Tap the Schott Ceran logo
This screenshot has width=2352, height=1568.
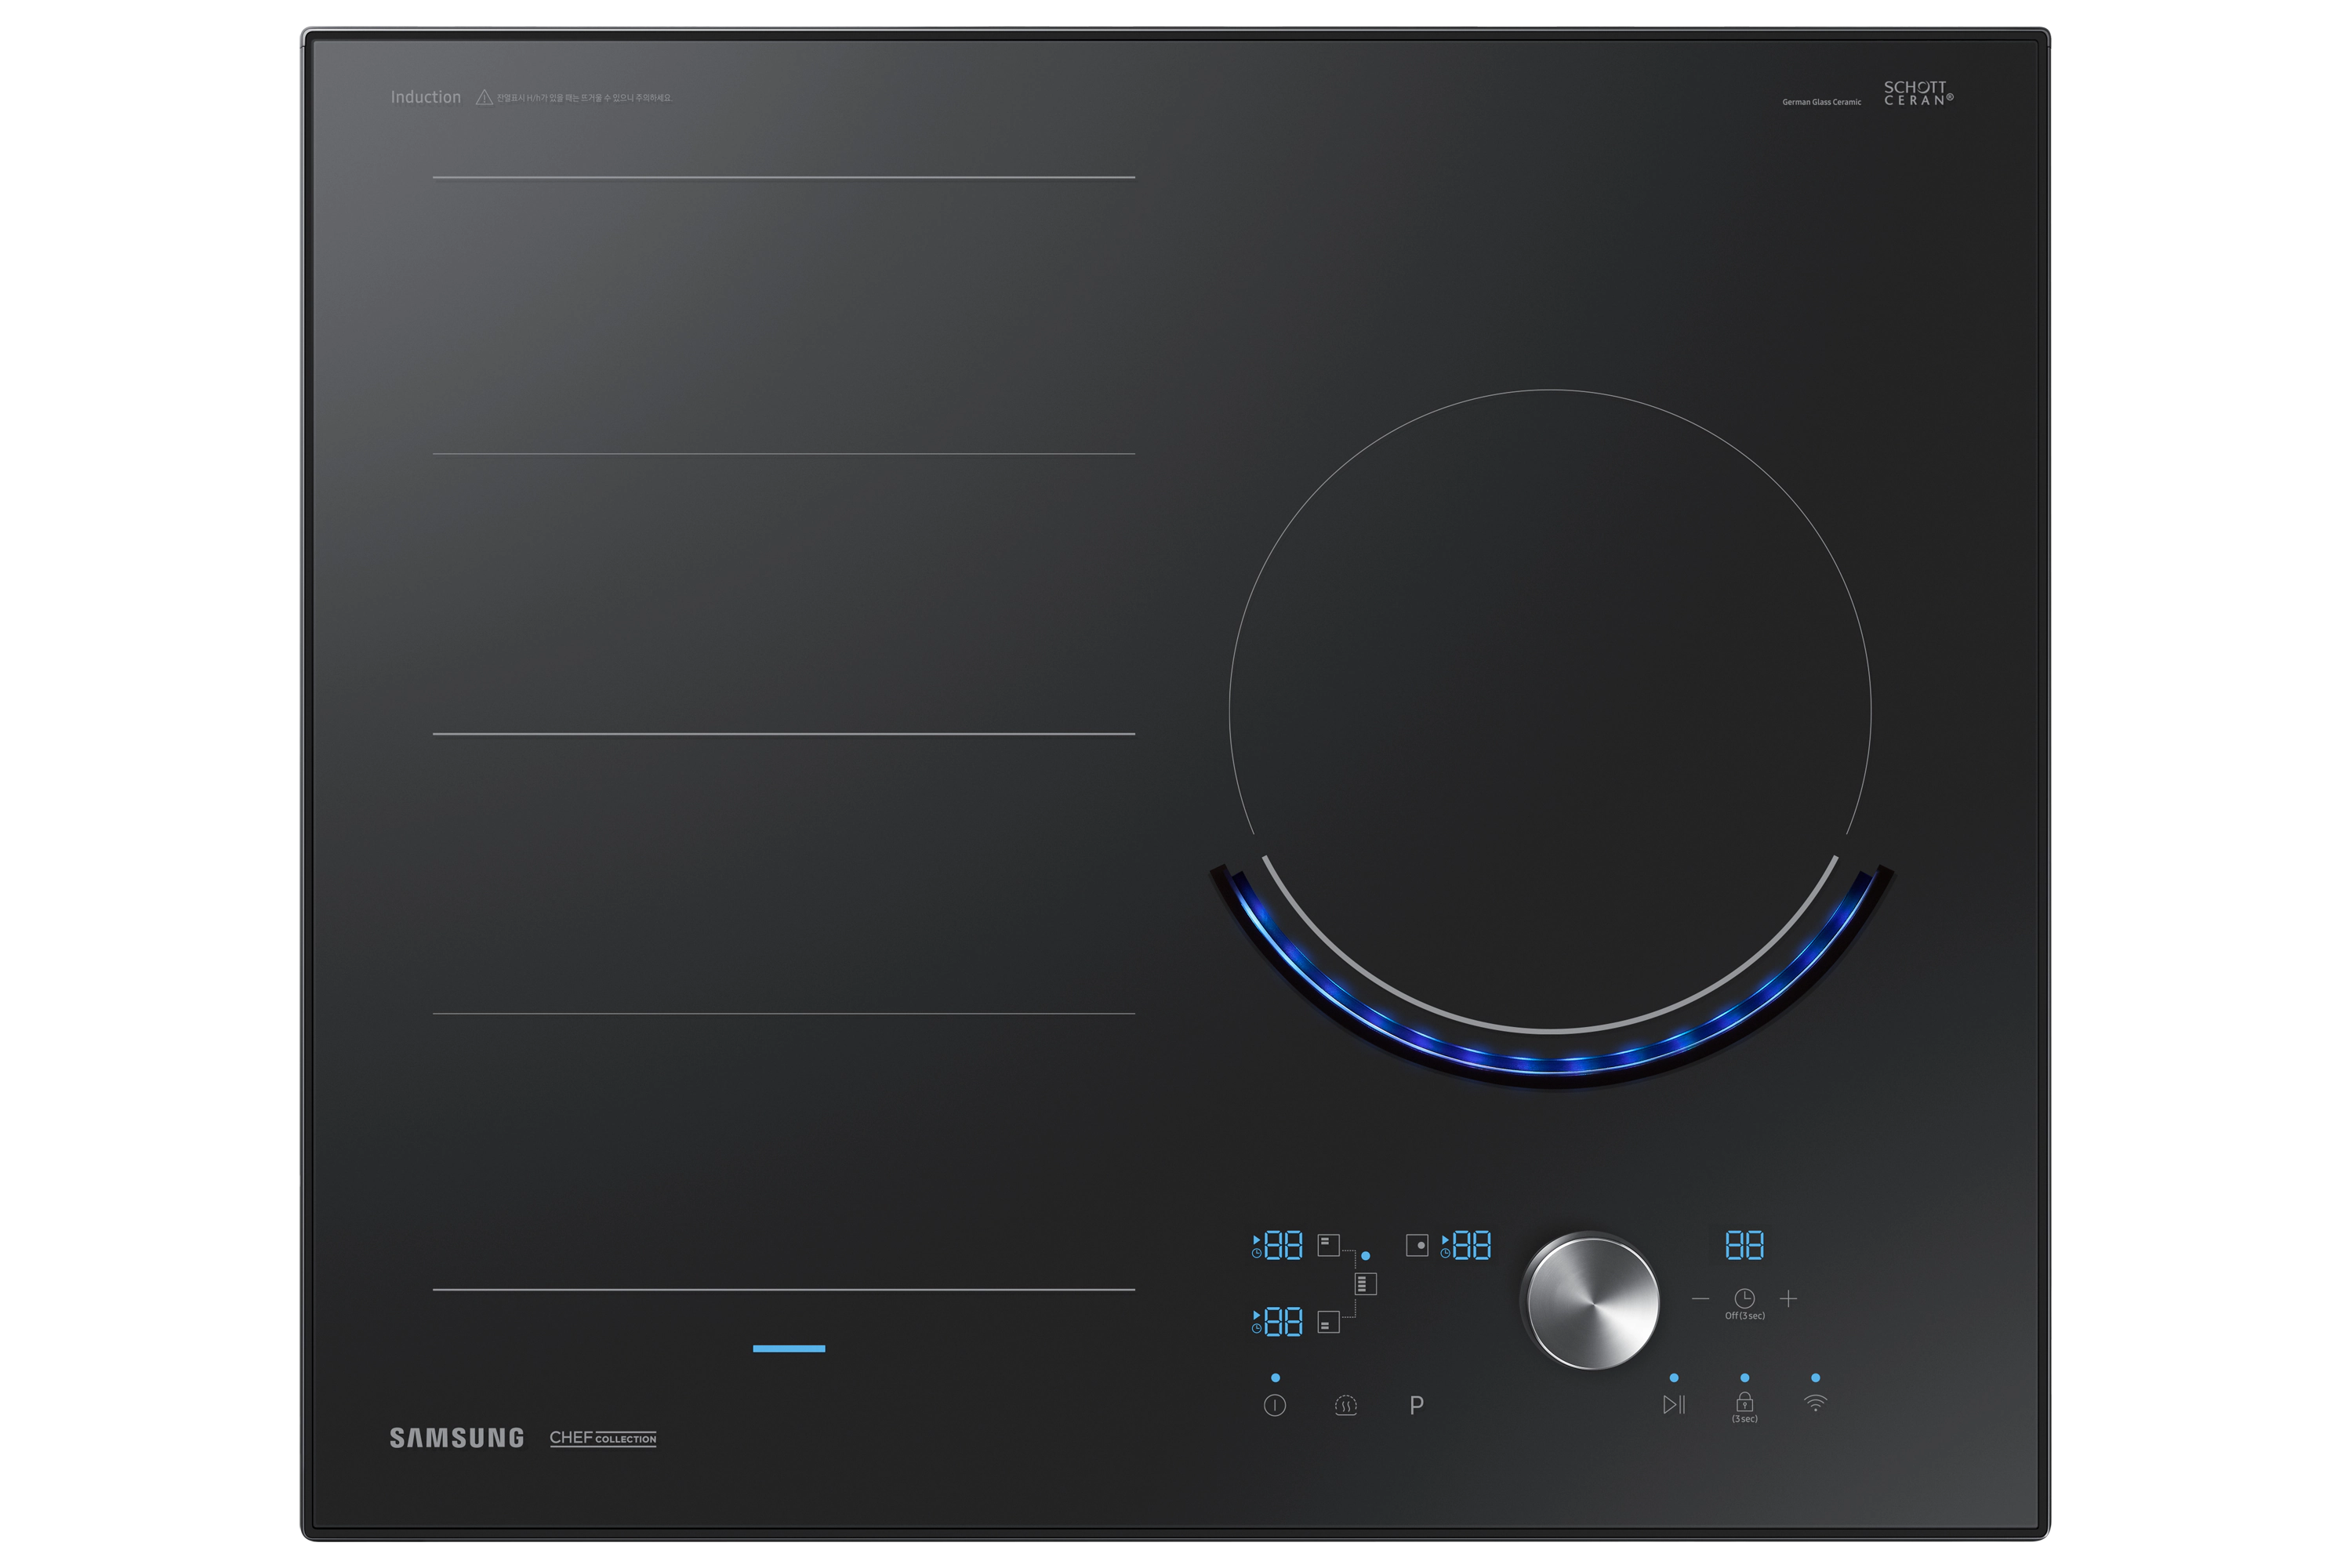click(1918, 93)
